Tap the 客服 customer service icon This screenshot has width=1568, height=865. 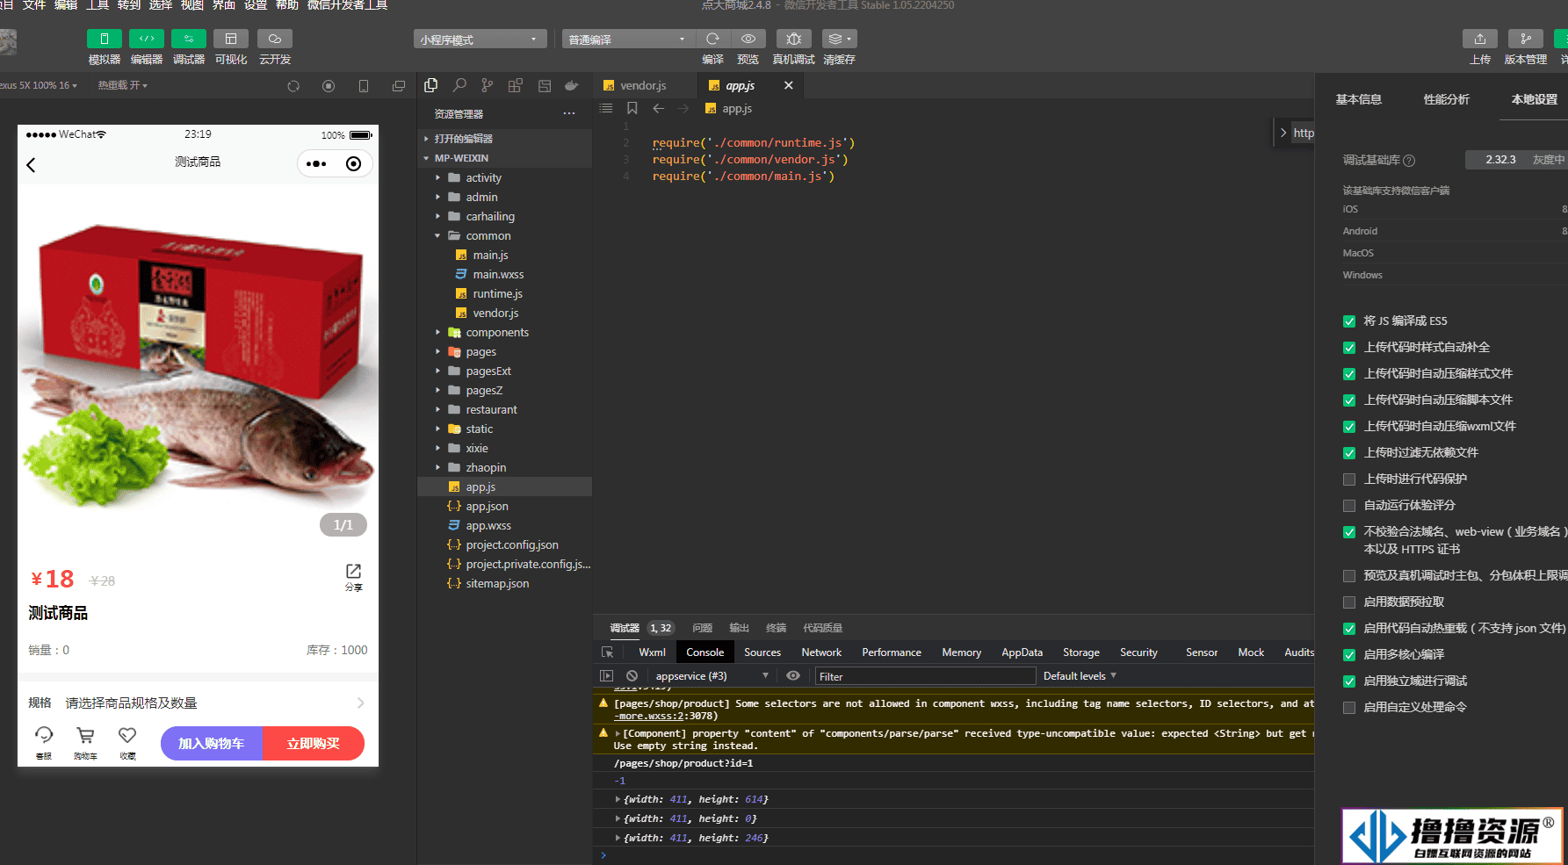coord(44,742)
